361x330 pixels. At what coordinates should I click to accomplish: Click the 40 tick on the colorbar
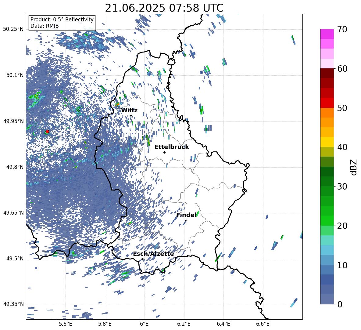[342, 147]
